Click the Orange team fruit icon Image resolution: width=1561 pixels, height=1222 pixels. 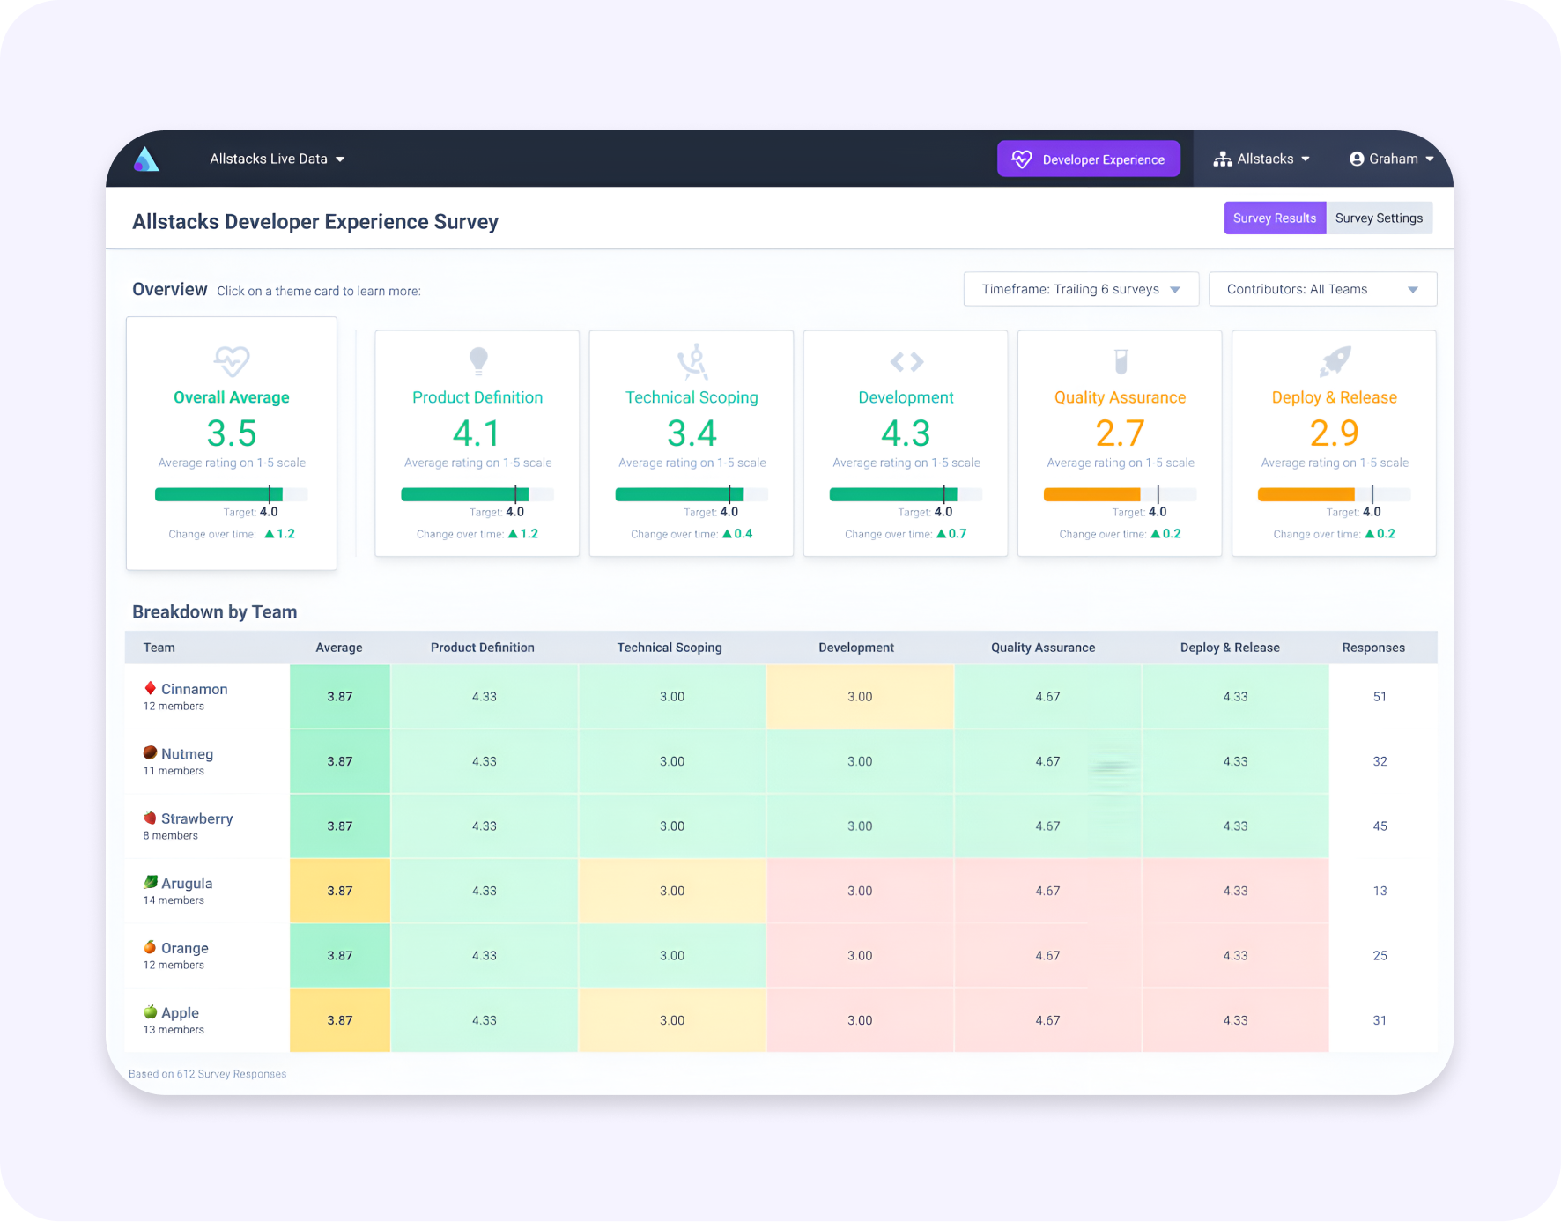point(151,947)
